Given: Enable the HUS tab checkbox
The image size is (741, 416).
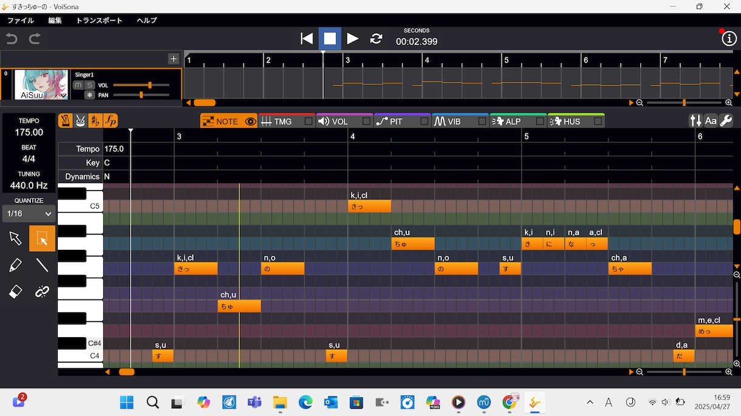Looking at the screenshot, I should [x=598, y=121].
